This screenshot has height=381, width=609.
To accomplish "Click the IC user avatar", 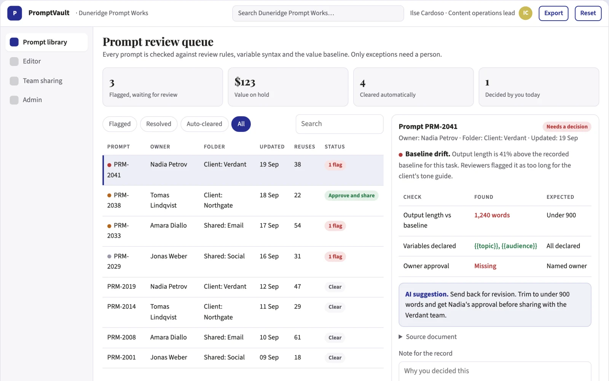I will pyautogui.click(x=525, y=13).
